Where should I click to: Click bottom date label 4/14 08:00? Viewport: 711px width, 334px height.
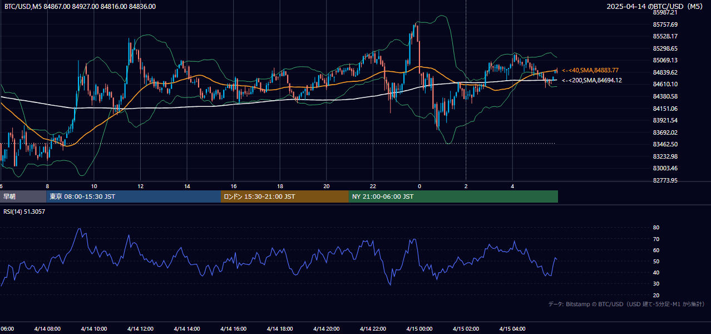[47, 328]
